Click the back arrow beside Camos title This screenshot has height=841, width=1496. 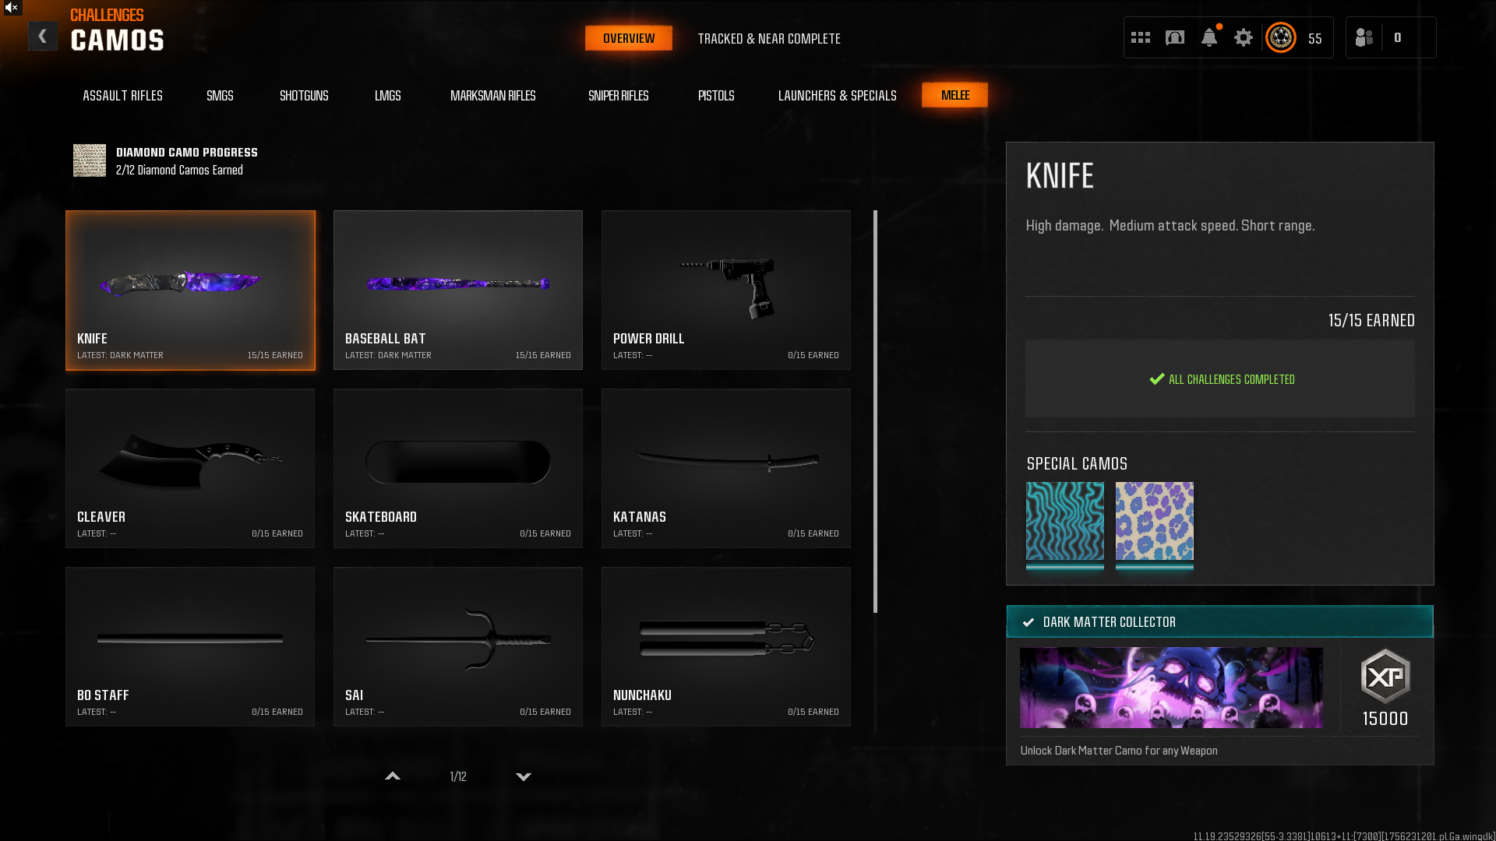pyautogui.click(x=43, y=37)
